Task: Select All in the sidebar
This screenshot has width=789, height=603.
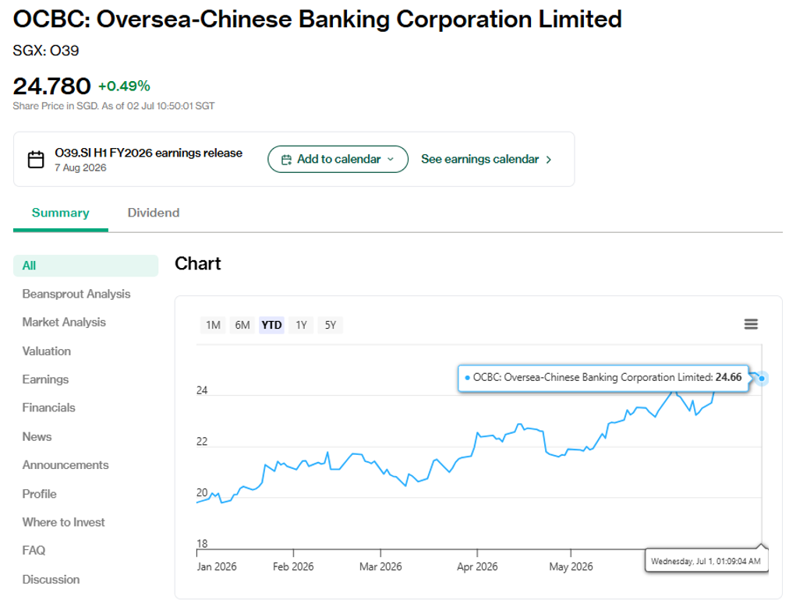Action: pos(86,266)
